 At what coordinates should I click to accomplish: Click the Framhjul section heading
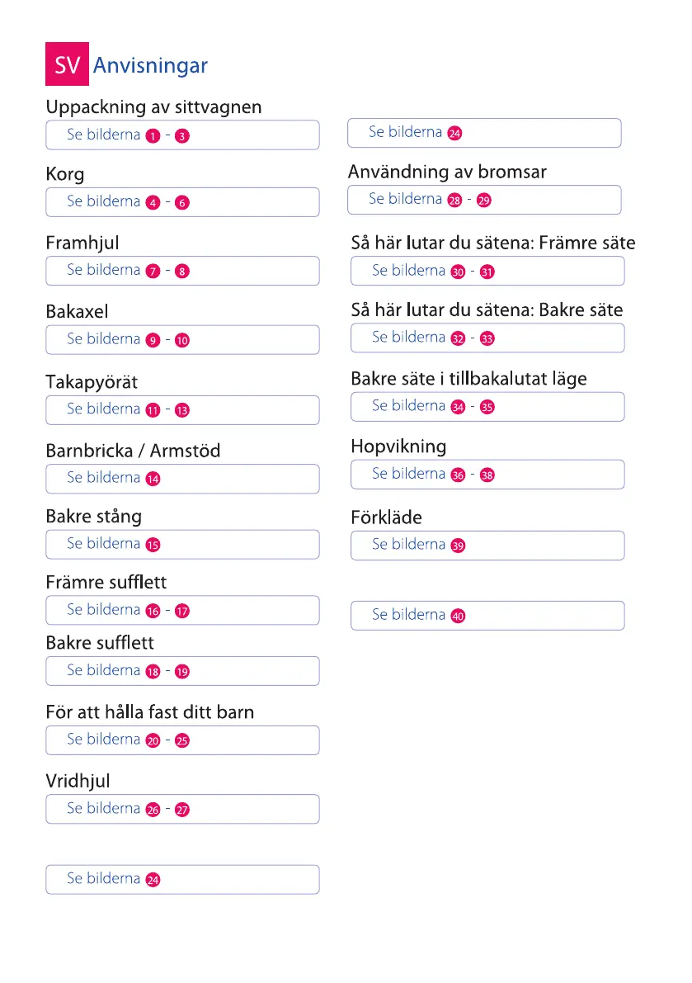click(82, 243)
